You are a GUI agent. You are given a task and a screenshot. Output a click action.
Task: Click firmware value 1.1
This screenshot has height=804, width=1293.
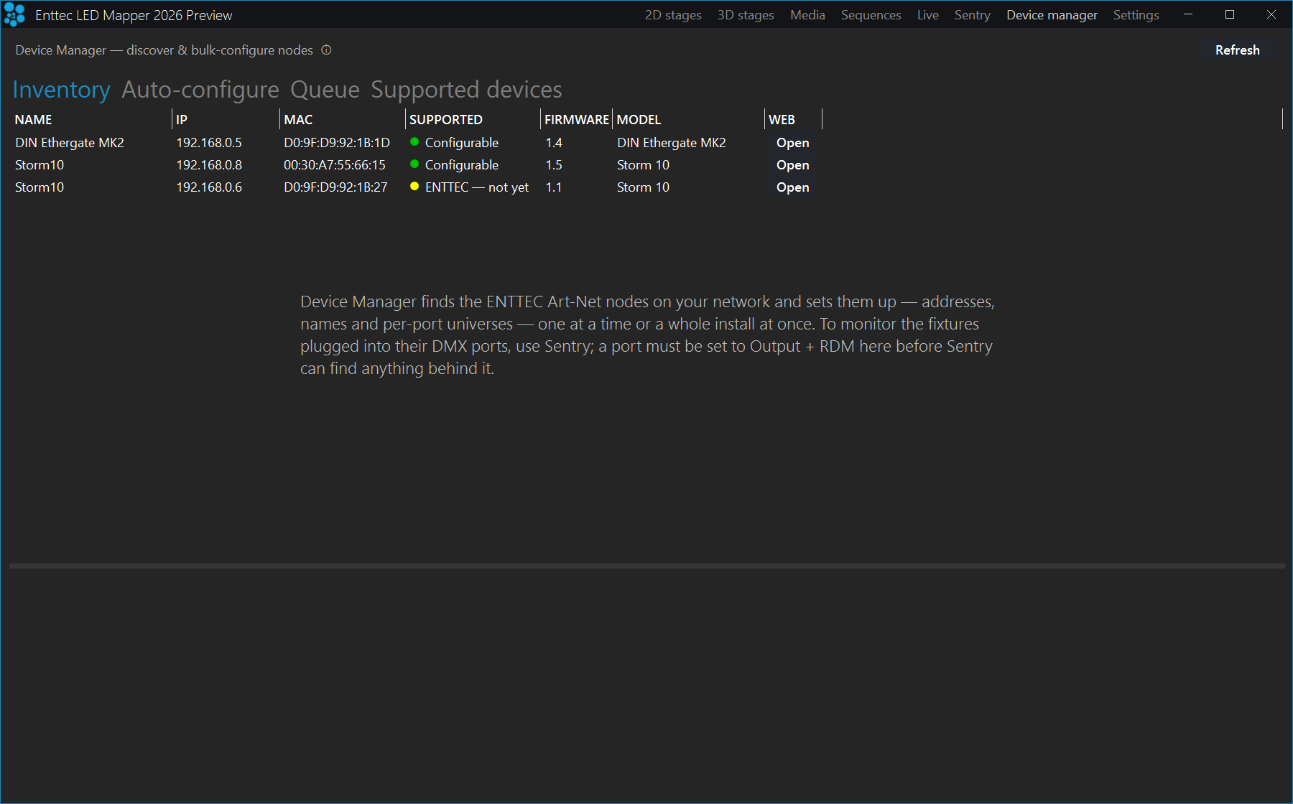554,187
